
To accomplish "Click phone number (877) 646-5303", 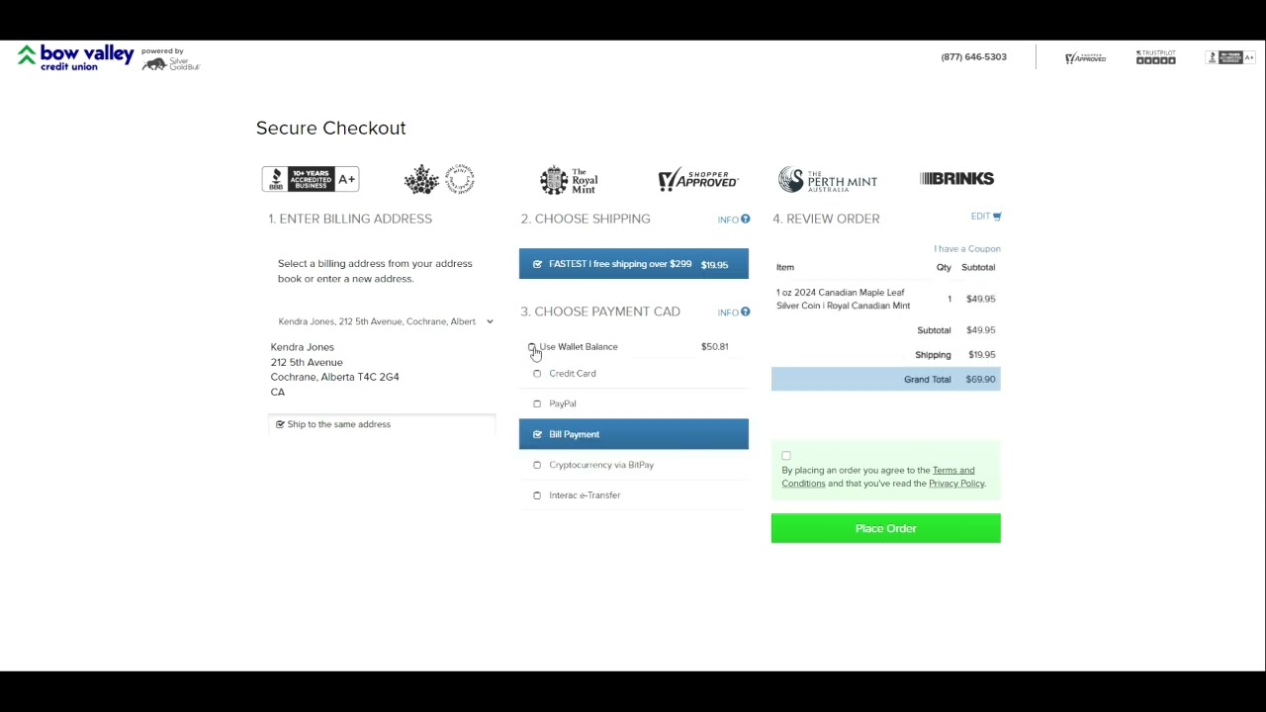I will [x=974, y=57].
